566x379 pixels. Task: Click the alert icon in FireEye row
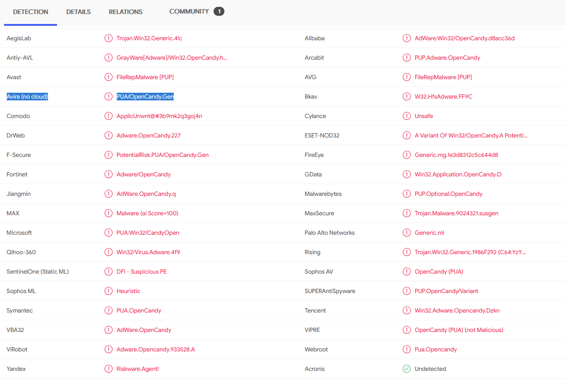coord(407,155)
